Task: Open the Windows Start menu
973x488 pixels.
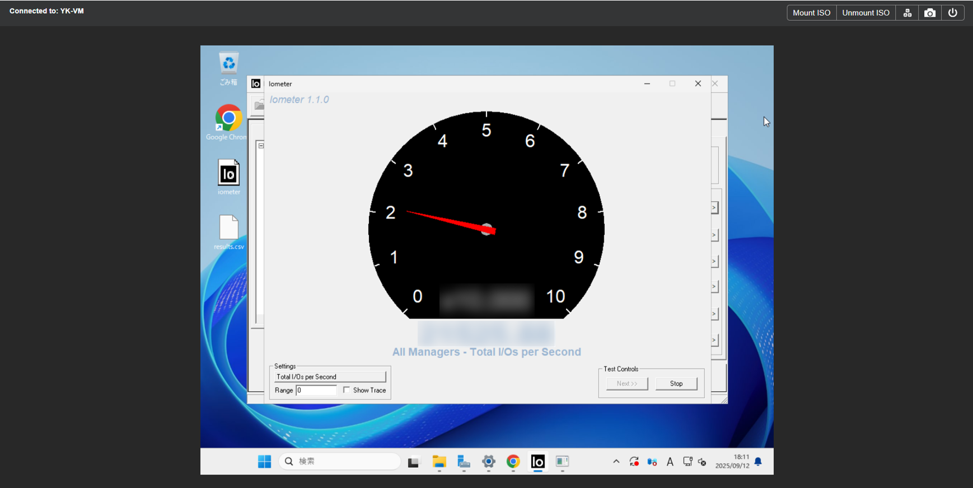Action: pos(264,462)
